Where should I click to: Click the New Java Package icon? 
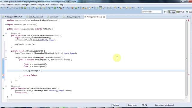coord(72,8)
